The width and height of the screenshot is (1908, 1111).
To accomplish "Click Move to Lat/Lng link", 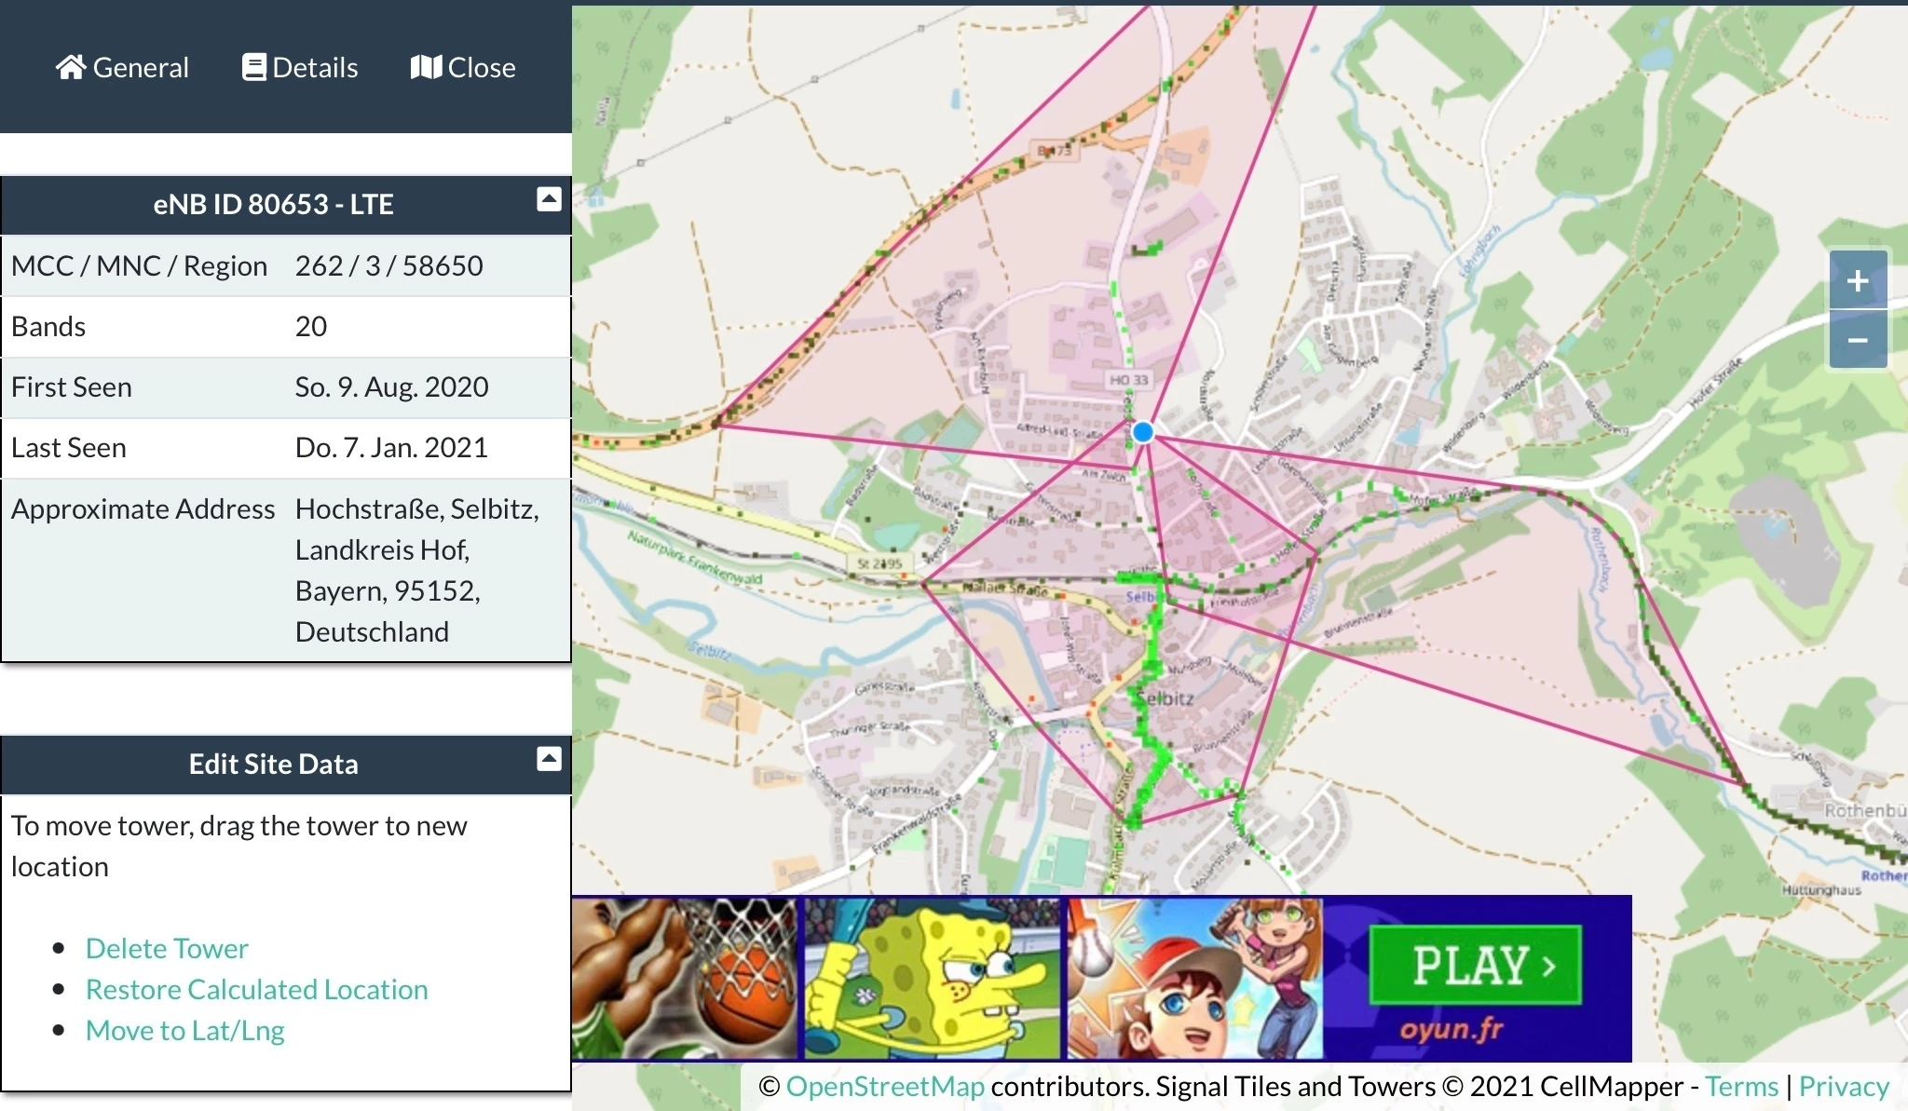I will tap(184, 1030).
